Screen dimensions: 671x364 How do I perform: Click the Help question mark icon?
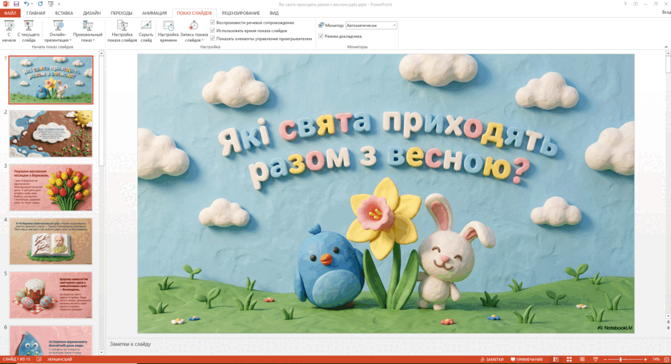[x=625, y=4]
